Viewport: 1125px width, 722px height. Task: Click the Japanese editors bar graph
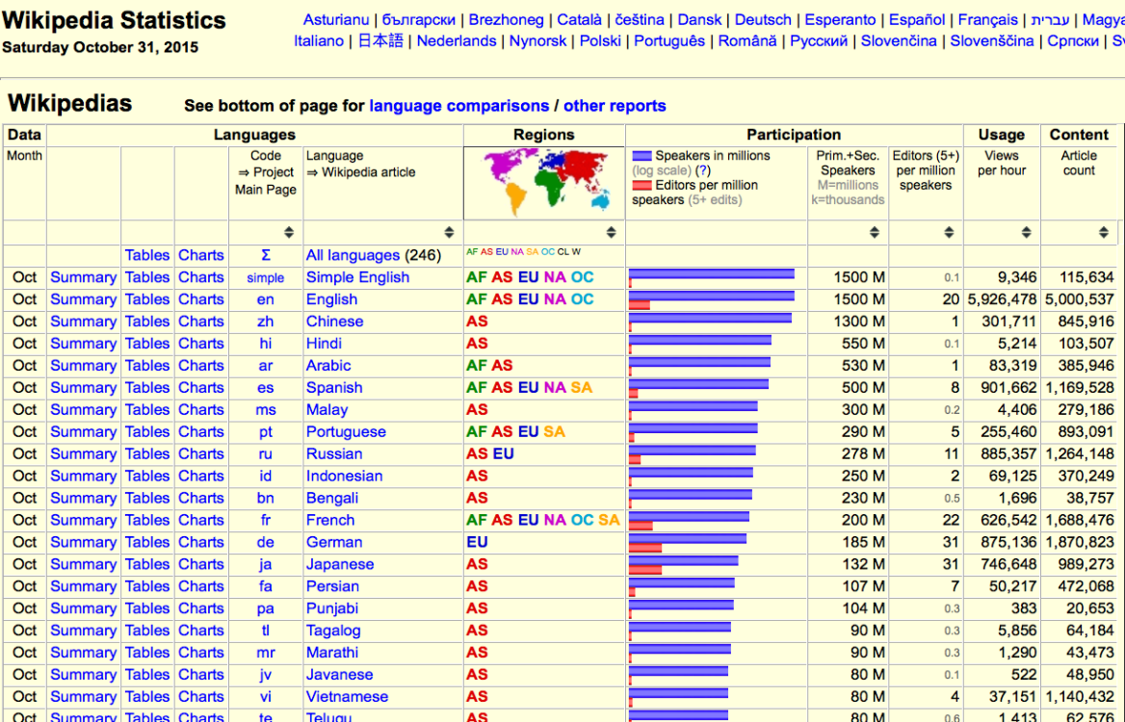coord(645,570)
